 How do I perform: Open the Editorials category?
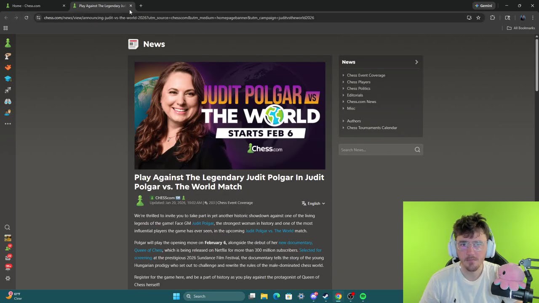(355, 95)
